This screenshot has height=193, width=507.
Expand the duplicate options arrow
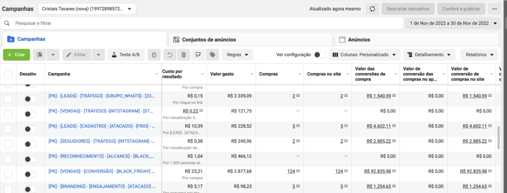click(x=53, y=55)
